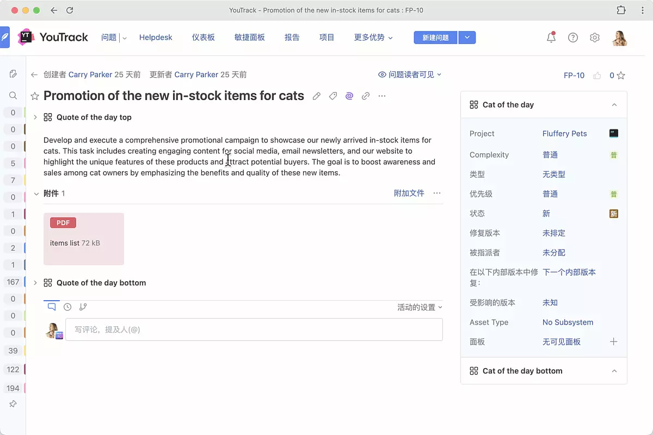Pin the sidebar with pin icon
This screenshot has width=653, height=435.
coord(13,404)
